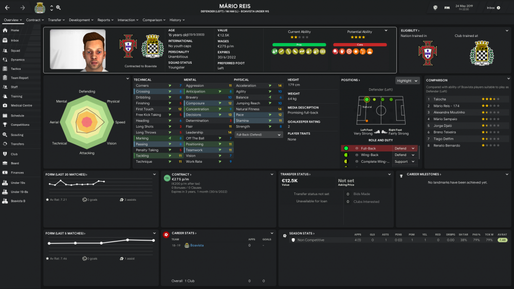Open the Boavista team link in career stats

197,245
